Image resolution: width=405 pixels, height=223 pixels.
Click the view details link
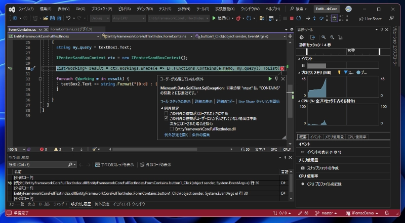pos(204,102)
